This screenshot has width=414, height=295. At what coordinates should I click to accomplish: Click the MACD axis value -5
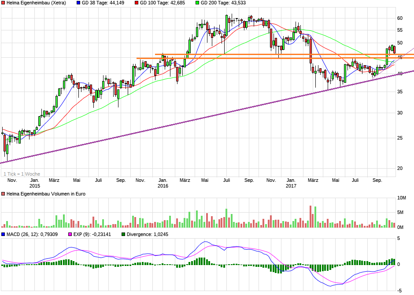(399, 291)
